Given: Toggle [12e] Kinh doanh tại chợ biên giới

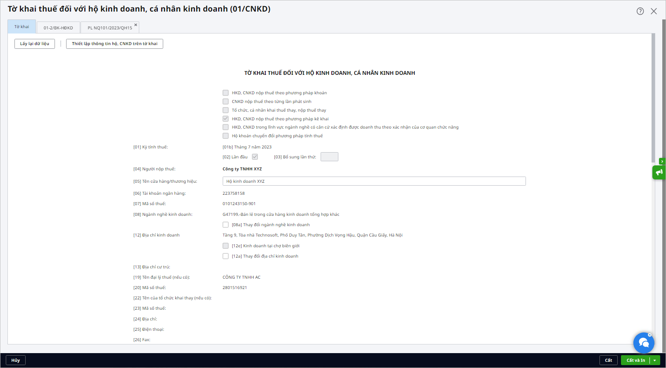Looking at the screenshot, I should point(226,246).
